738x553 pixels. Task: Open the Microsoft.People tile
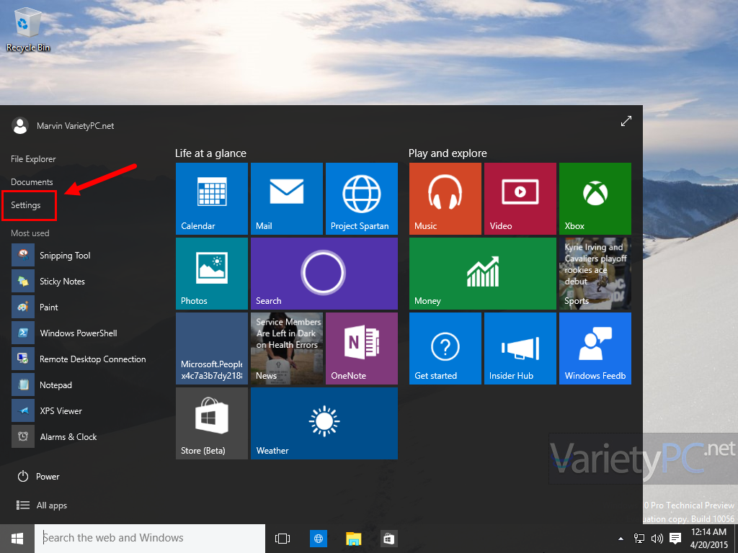[x=212, y=349]
